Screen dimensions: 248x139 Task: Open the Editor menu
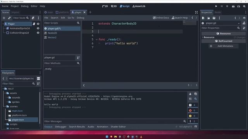click(x=34, y=6)
